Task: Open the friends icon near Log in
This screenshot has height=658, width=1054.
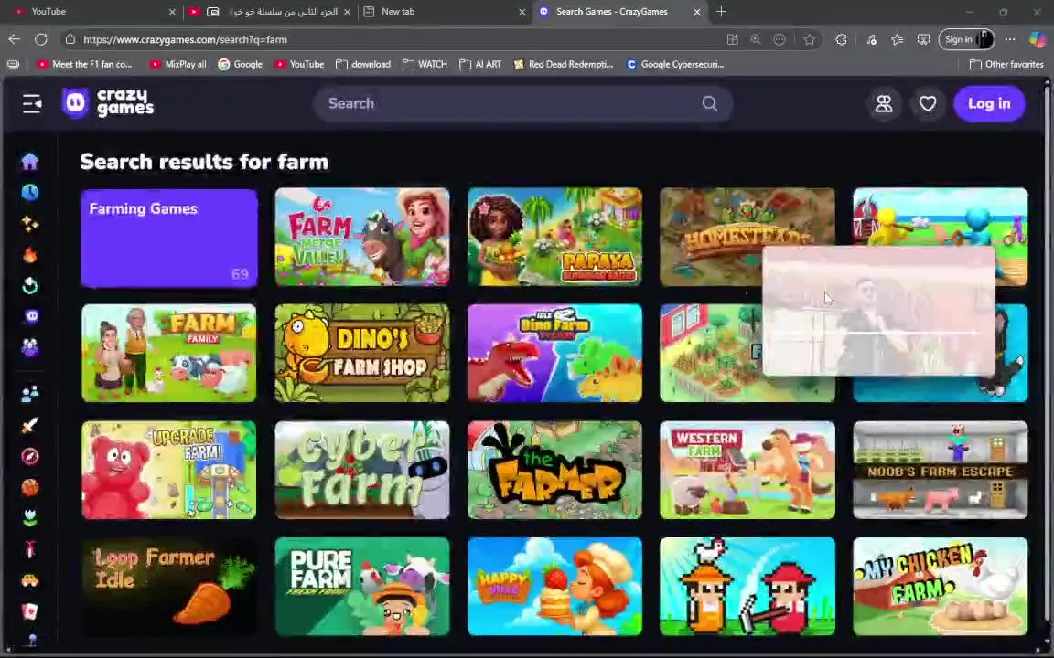Action: pos(884,103)
